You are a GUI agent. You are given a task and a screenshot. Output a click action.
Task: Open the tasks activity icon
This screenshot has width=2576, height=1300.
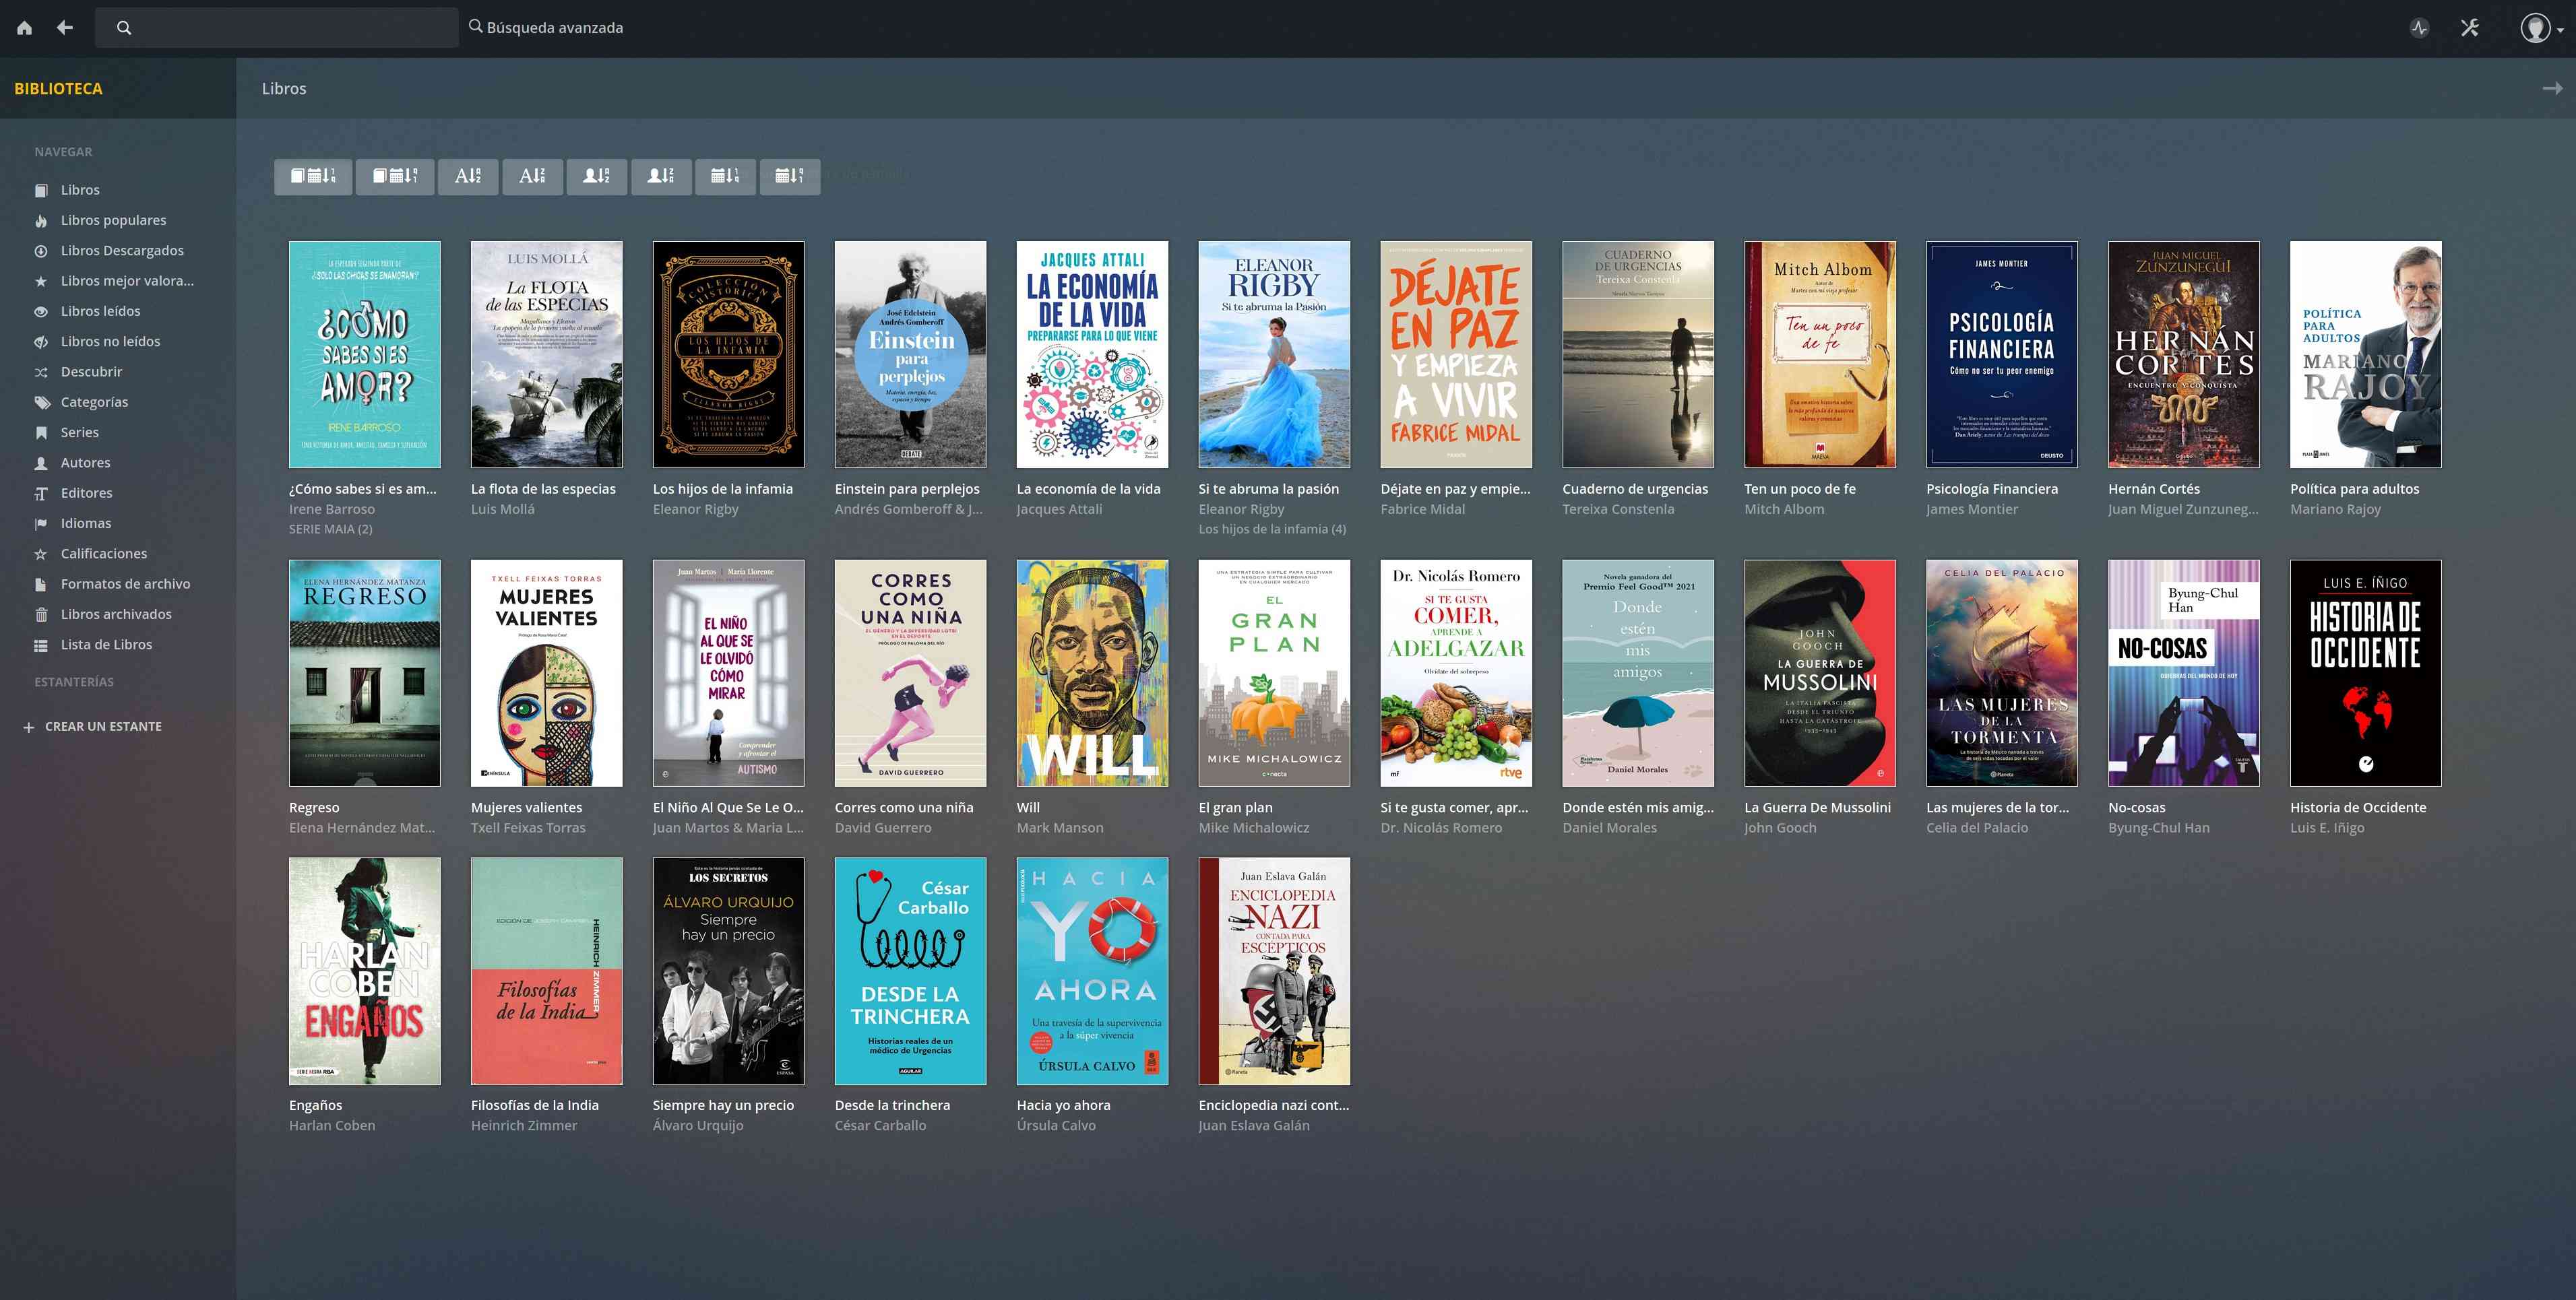(2419, 28)
